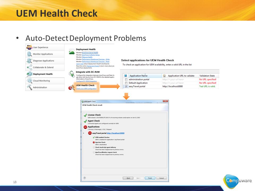Open Performance Warehouse Overview - Write link
Screen dimensions: 255x191
click(x=96, y=59)
